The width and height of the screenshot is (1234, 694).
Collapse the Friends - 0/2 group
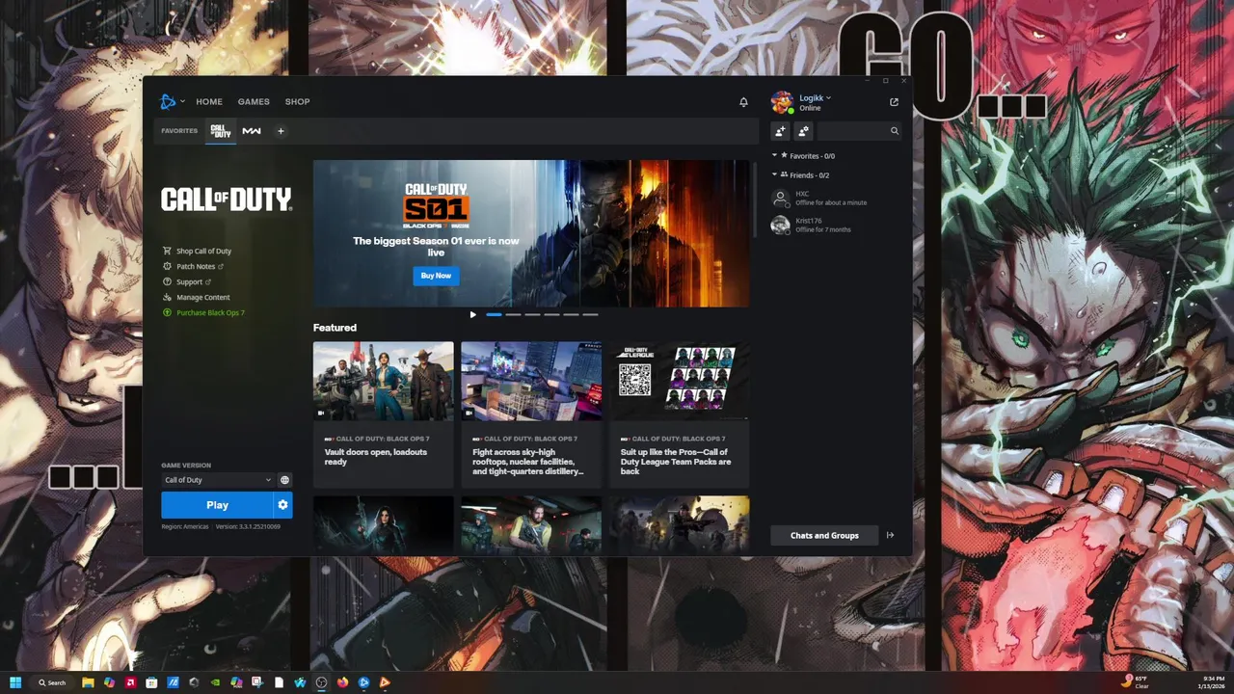point(774,174)
